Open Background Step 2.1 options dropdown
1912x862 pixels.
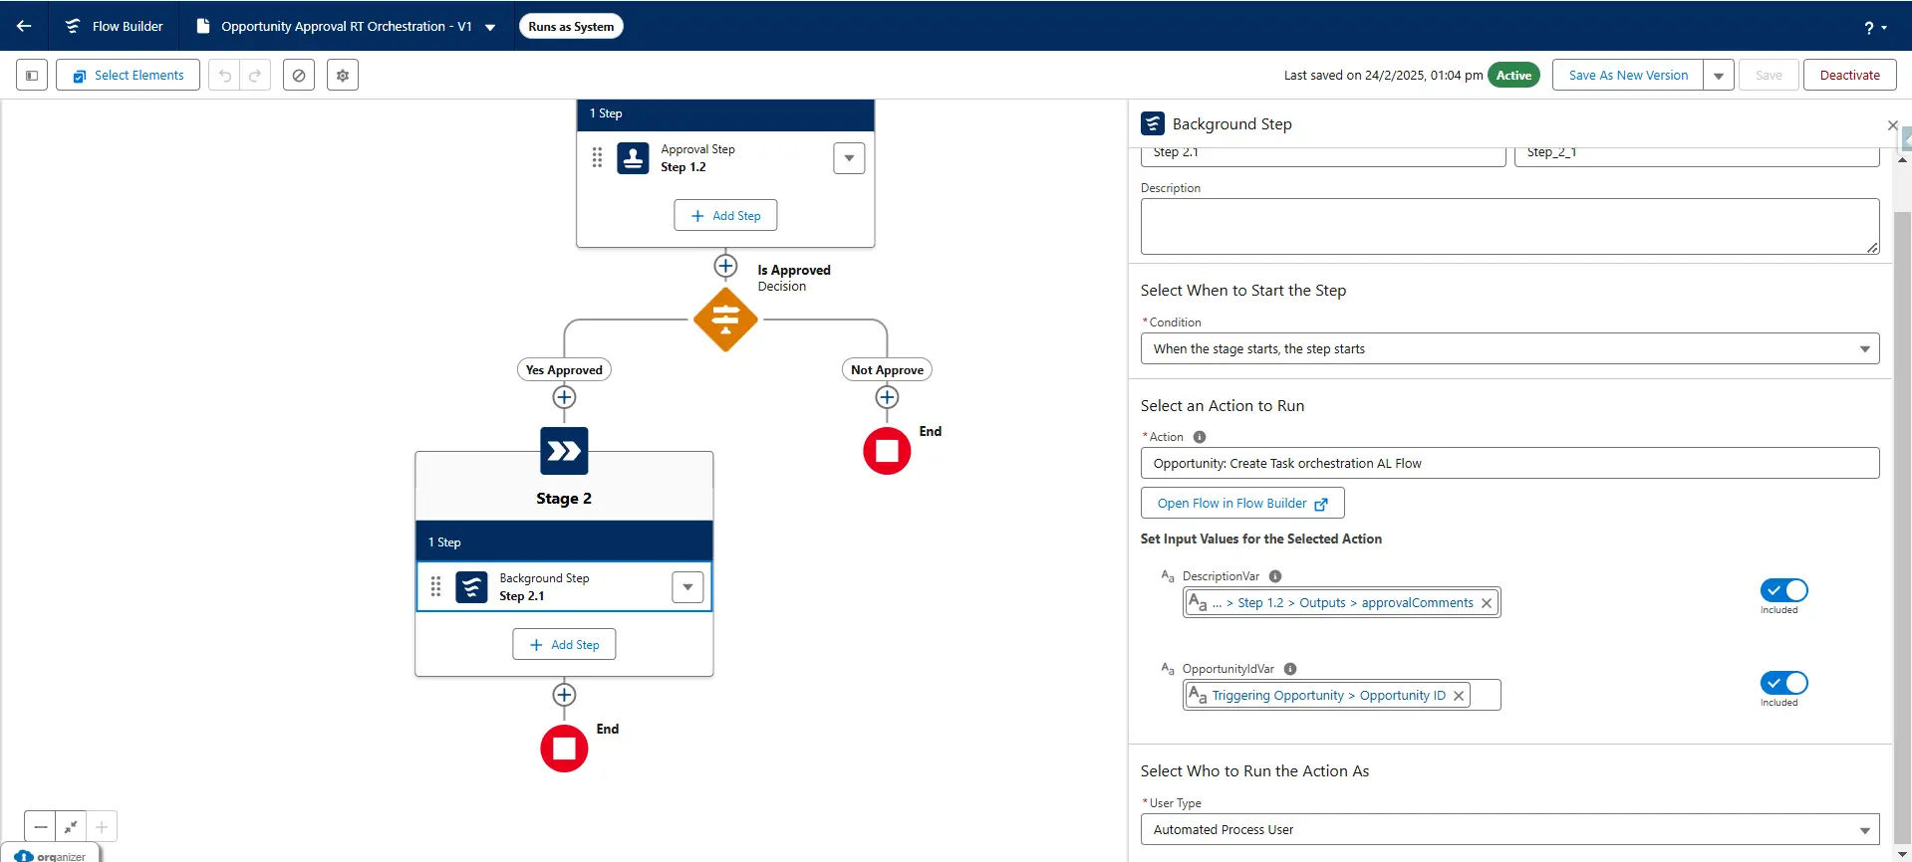[687, 587]
